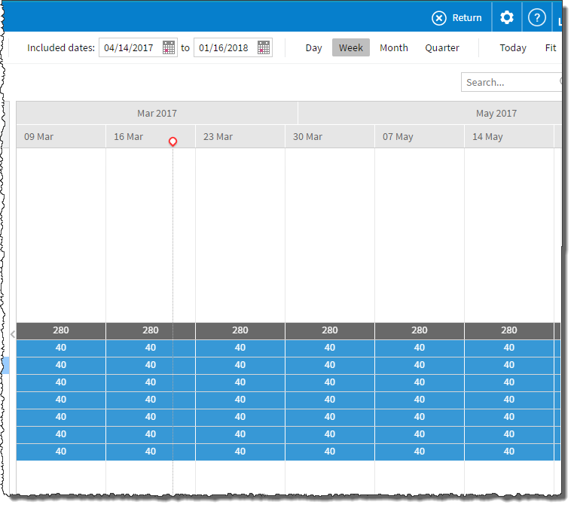Open the start date calendar picker

pos(169,48)
